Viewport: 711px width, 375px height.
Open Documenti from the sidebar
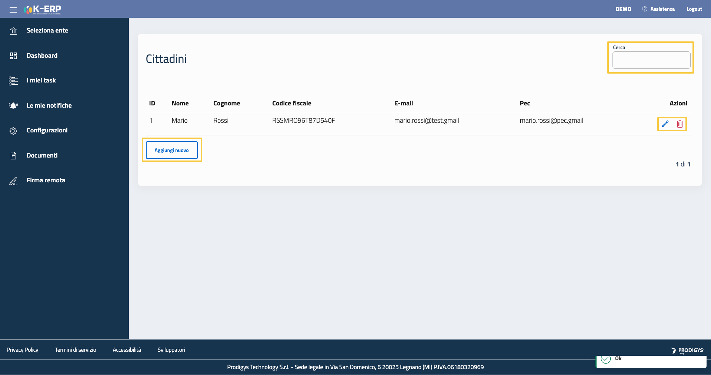coord(42,156)
